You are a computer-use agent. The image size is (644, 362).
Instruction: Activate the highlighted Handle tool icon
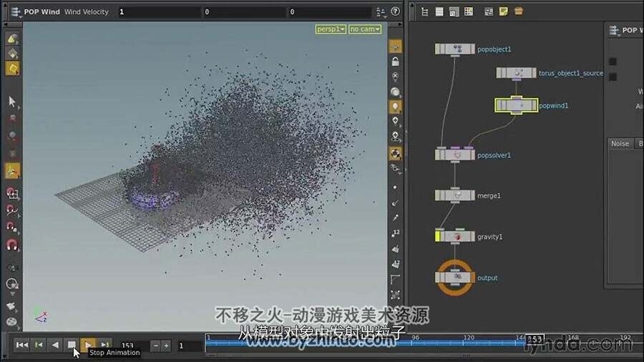tap(12, 171)
